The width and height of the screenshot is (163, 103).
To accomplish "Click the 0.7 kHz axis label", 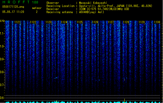I will 2,85.
